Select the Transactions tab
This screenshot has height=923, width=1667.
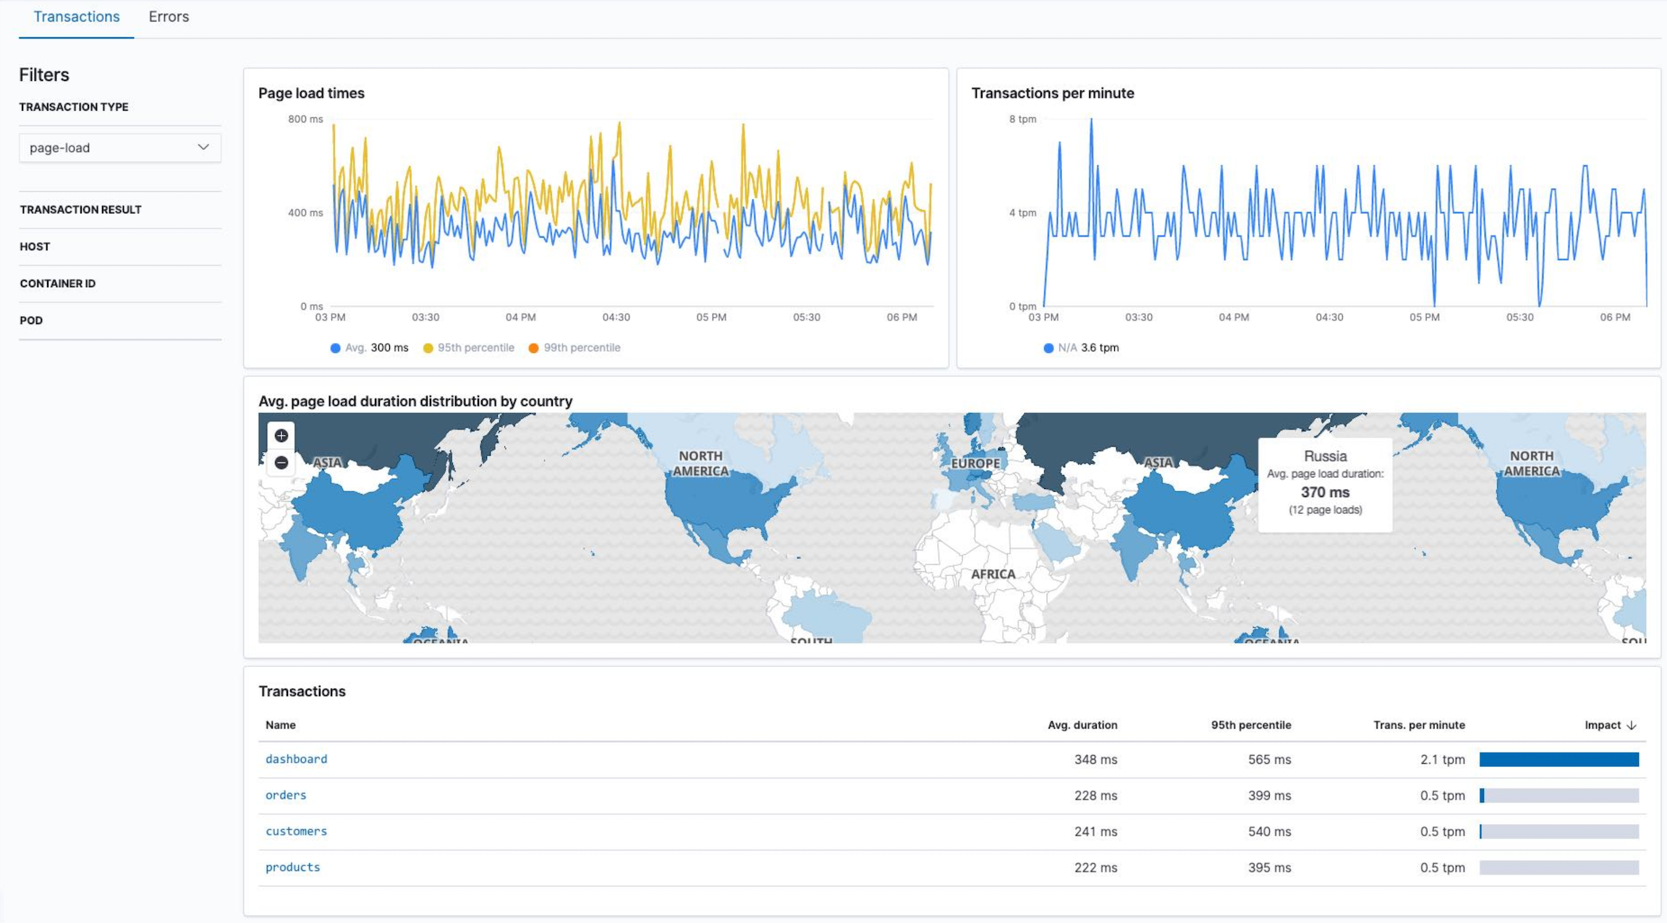(x=76, y=17)
